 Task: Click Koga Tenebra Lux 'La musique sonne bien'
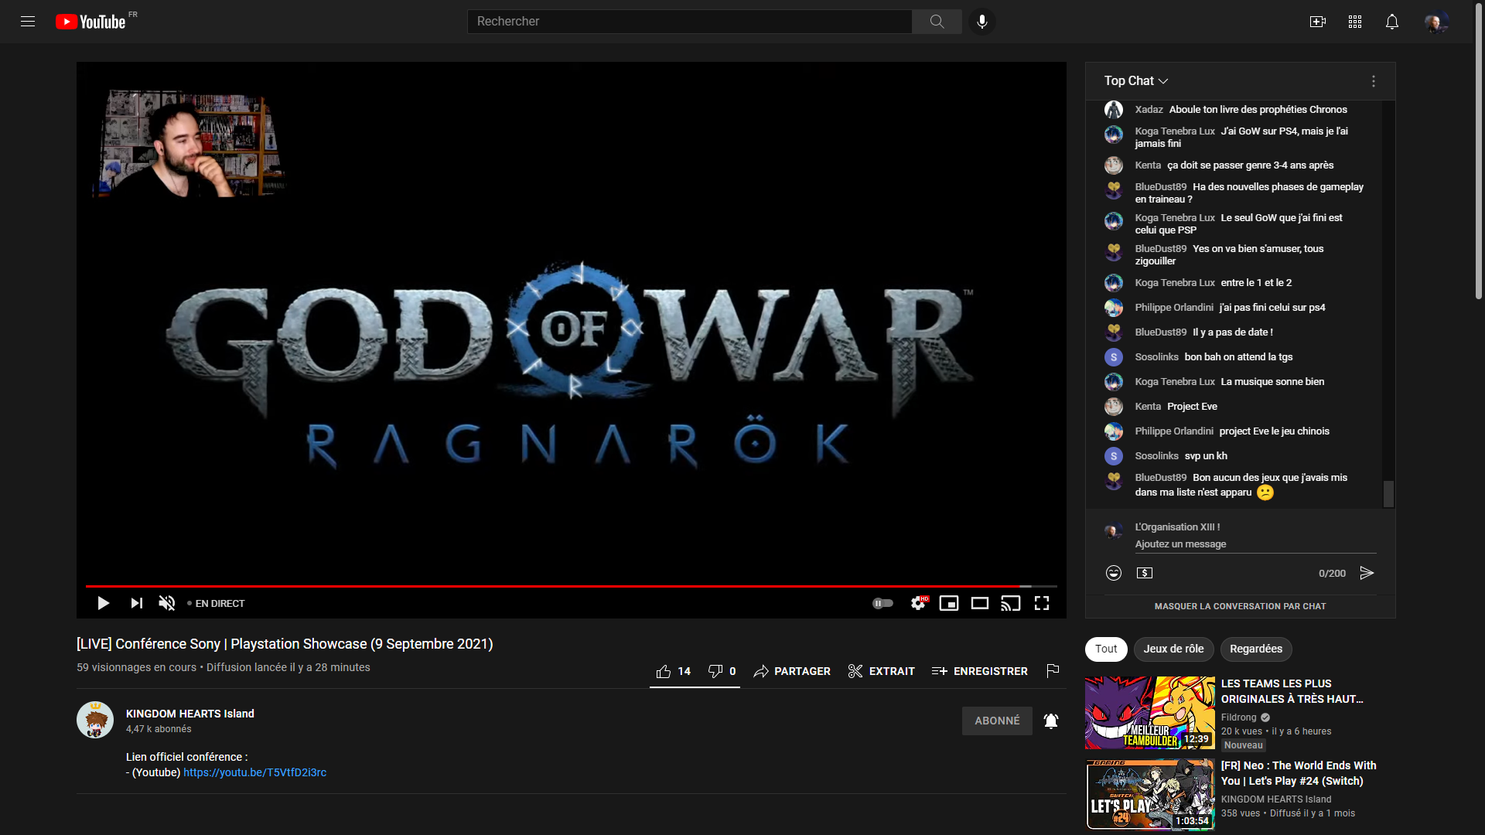click(1272, 382)
